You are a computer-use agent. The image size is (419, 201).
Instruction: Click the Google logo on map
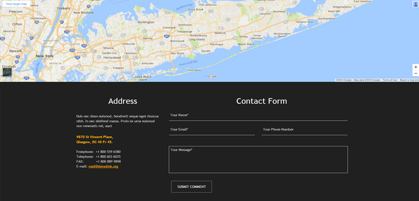211,76
